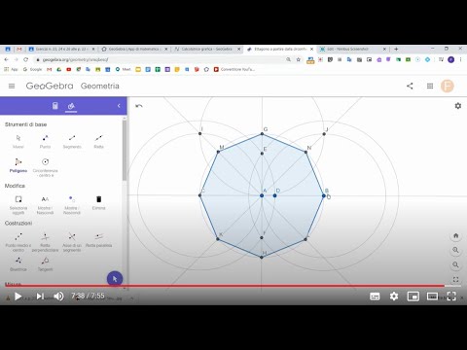Open the GeoGebra hamburger menu

click(x=12, y=86)
